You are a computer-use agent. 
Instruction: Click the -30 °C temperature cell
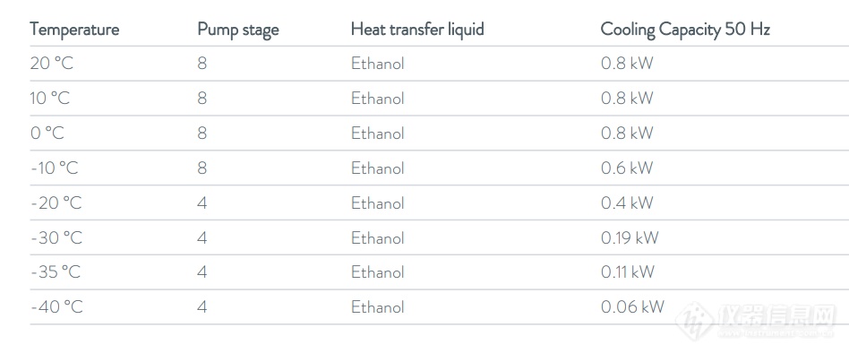(56, 237)
